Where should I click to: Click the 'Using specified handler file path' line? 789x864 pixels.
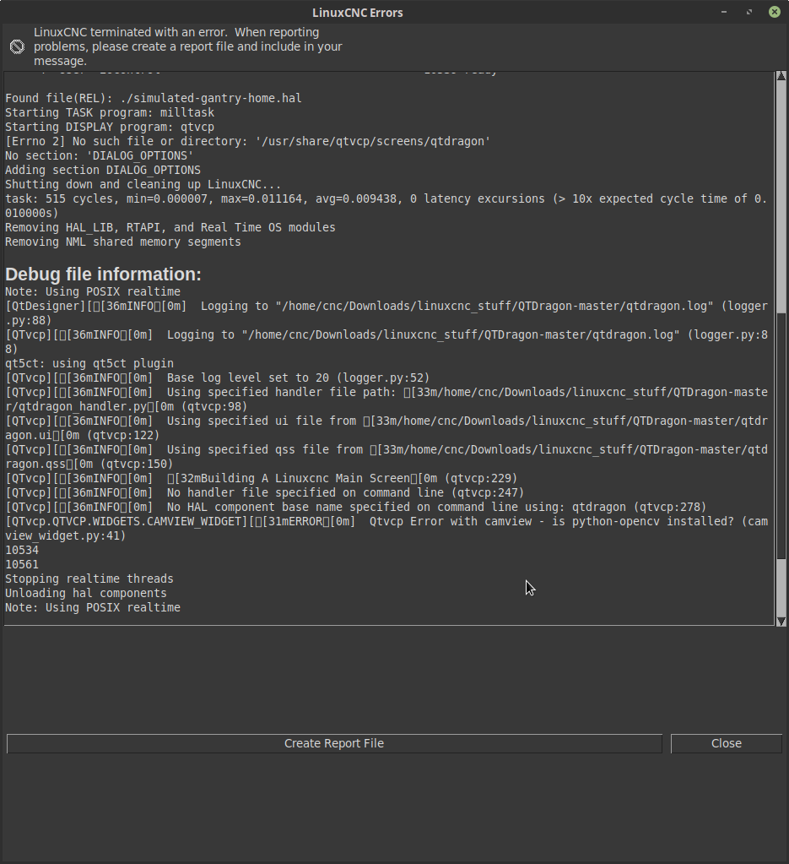point(386,399)
